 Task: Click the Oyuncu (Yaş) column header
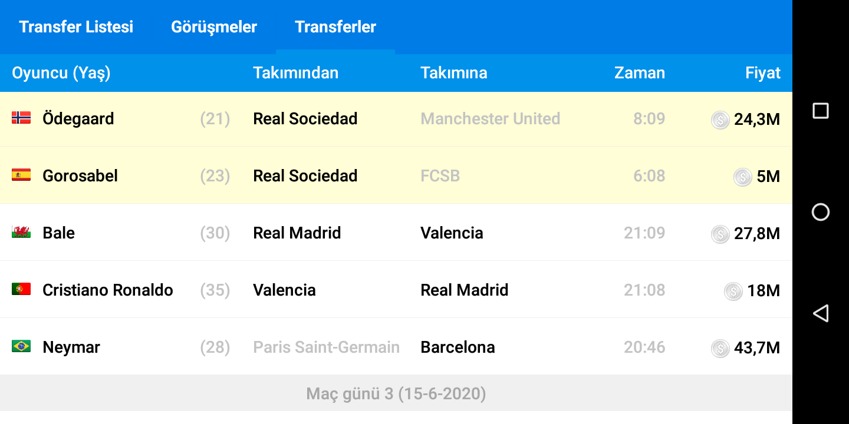tap(61, 73)
